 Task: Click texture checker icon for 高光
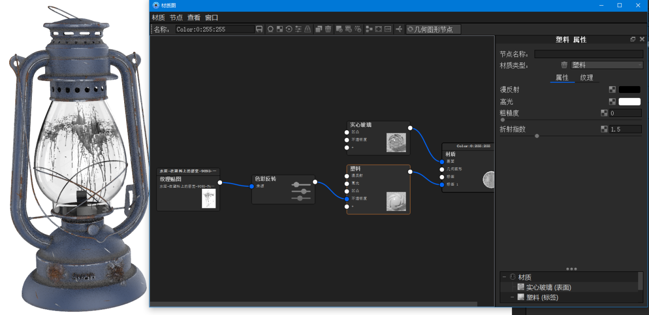(612, 102)
